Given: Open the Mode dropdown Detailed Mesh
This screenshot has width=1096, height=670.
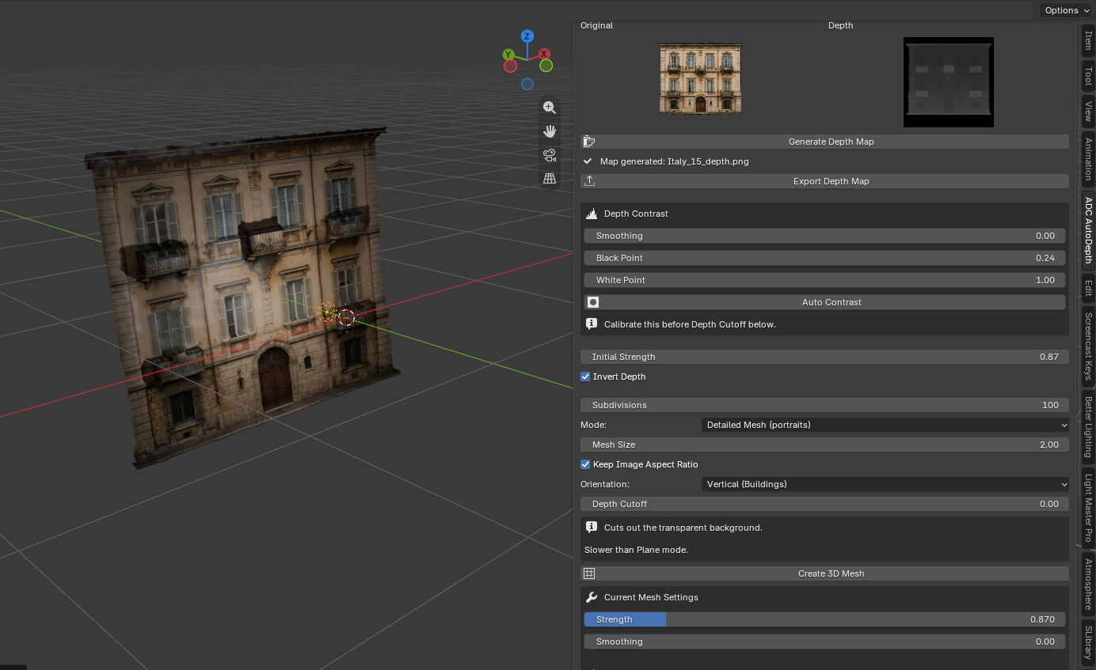Looking at the screenshot, I should pyautogui.click(x=885, y=425).
